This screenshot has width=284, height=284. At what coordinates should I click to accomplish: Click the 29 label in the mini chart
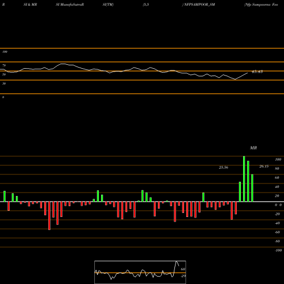(183, 276)
